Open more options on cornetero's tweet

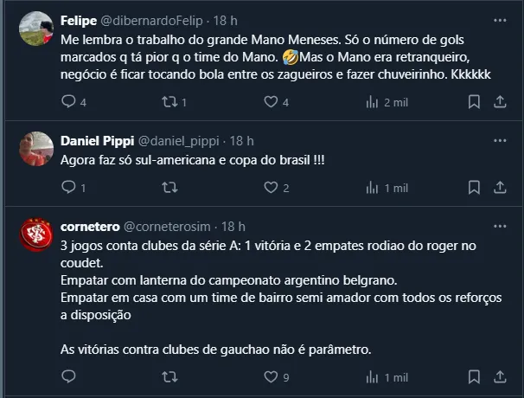[x=500, y=226]
